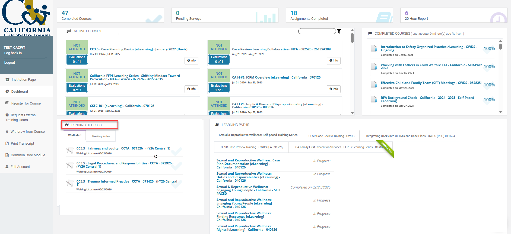
Task: Open the 47 Completed Courses card
Action: tap(110, 15)
